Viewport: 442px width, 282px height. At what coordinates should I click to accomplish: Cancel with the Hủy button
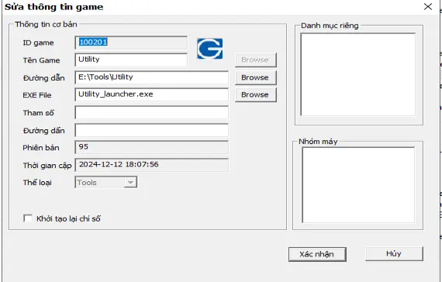pos(394,253)
